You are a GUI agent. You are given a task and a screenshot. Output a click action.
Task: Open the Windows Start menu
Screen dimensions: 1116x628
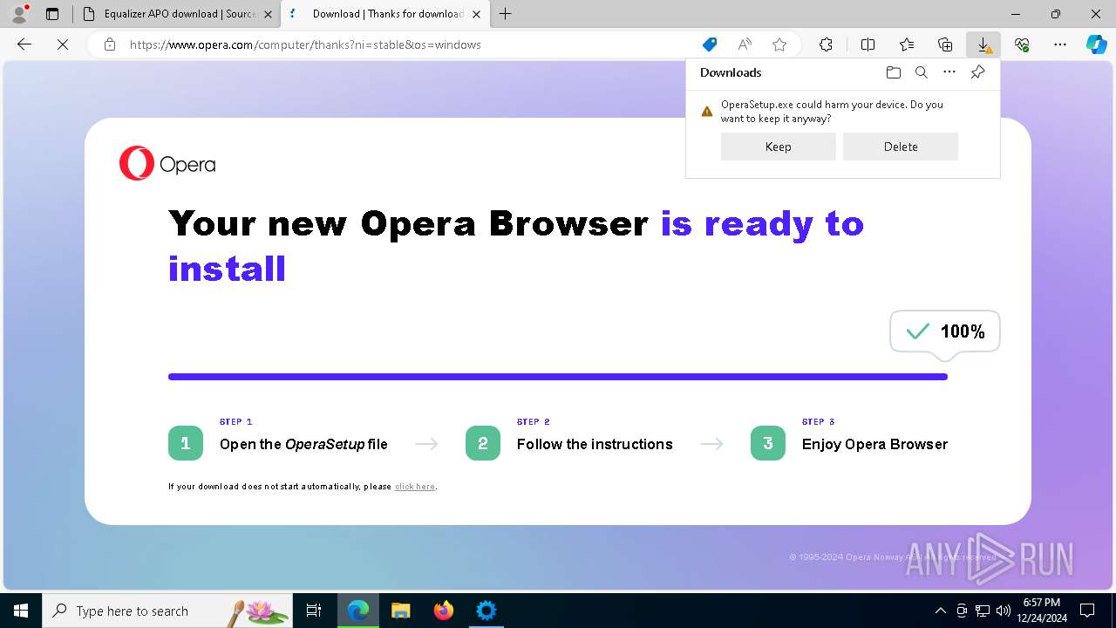(x=21, y=611)
